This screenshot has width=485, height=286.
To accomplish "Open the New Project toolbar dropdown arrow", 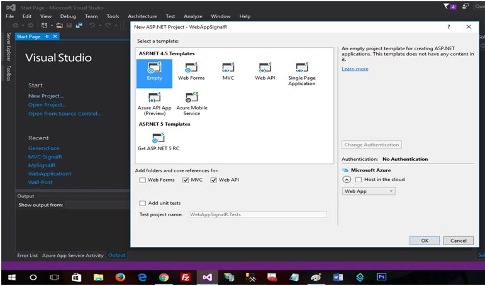I will coord(52,25).
